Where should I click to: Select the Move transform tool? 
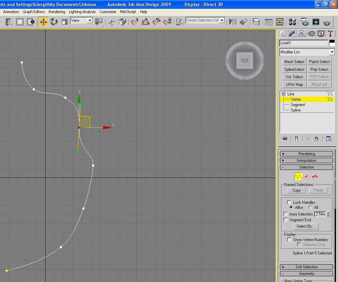(43, 22)
